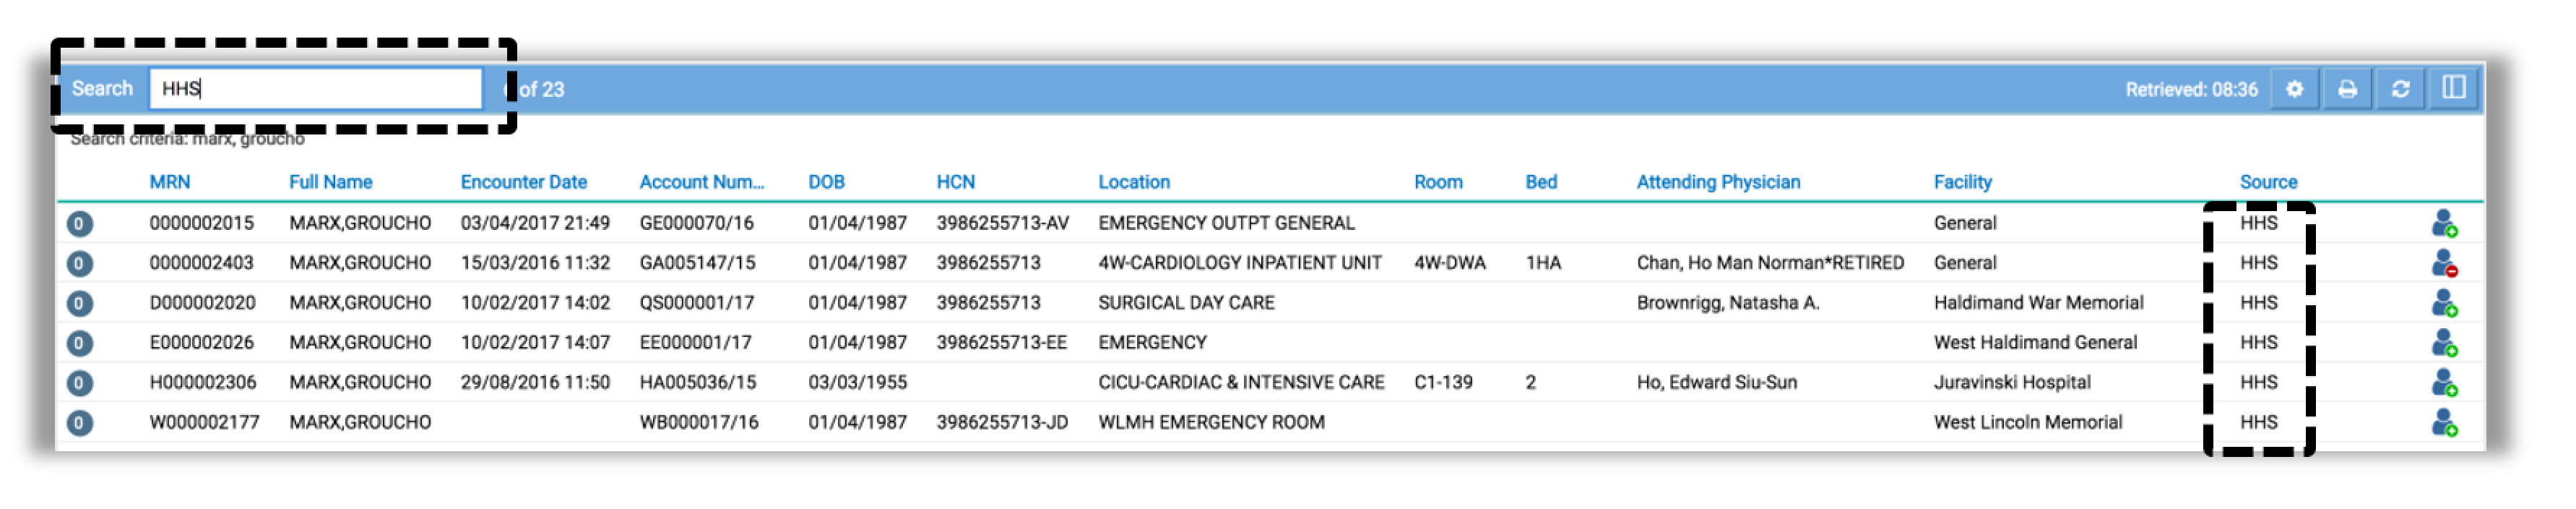The image size is (2576, 509).
Task: Select the WLMH EMERGENCY ROOM encounter row
Action: pyautogui.click(x=1270, y=423)
